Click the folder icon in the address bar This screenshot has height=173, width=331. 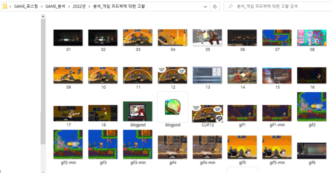4,6
